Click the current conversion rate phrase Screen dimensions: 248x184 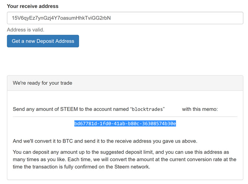[192, 159]
